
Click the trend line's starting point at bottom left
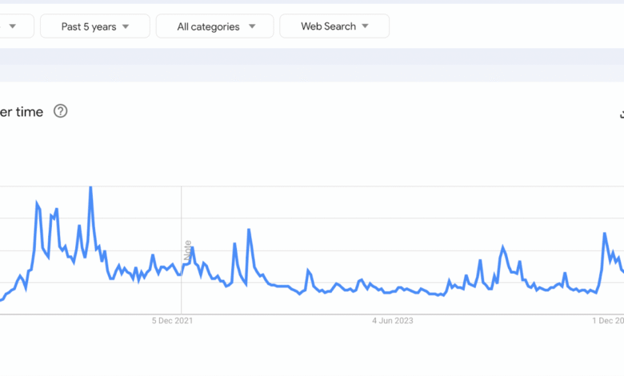(x=1, y=300)
